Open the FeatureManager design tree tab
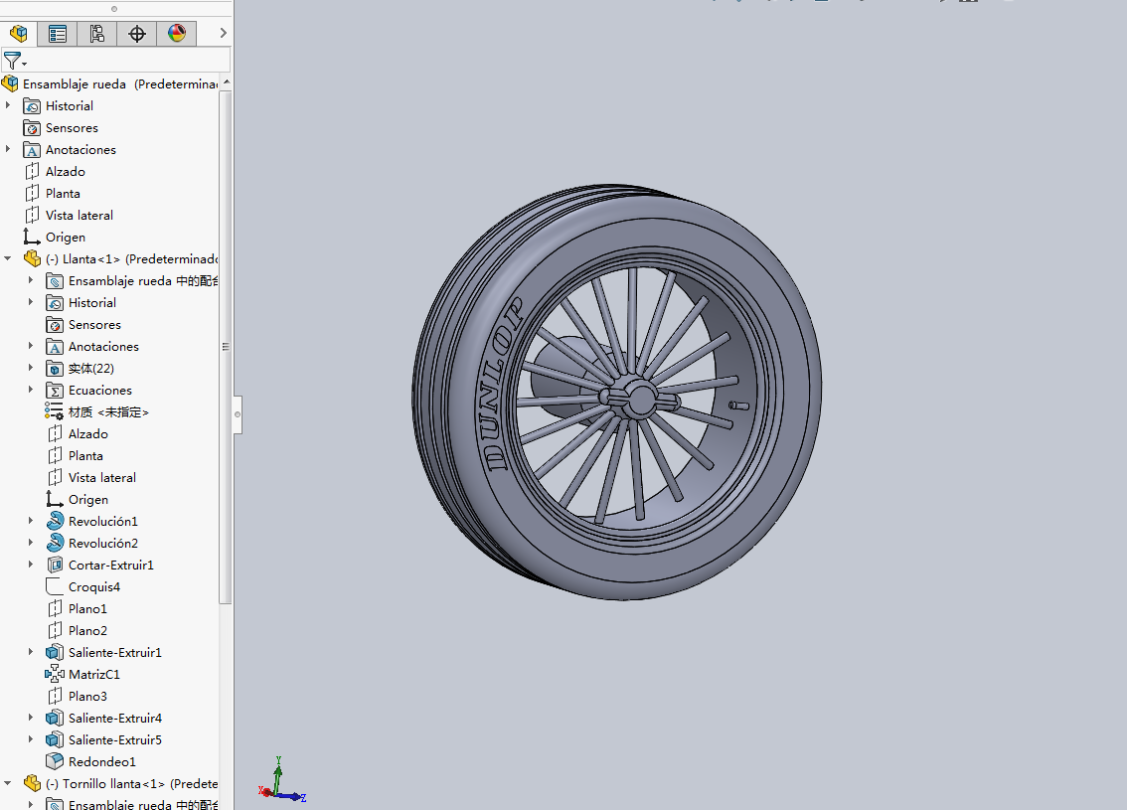 click(x=19, y=33)
